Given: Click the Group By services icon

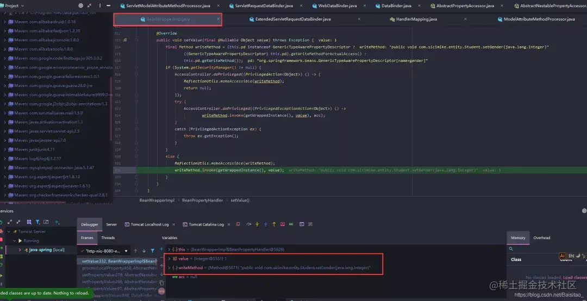Looking at the screenshot, I should point(29,222).
